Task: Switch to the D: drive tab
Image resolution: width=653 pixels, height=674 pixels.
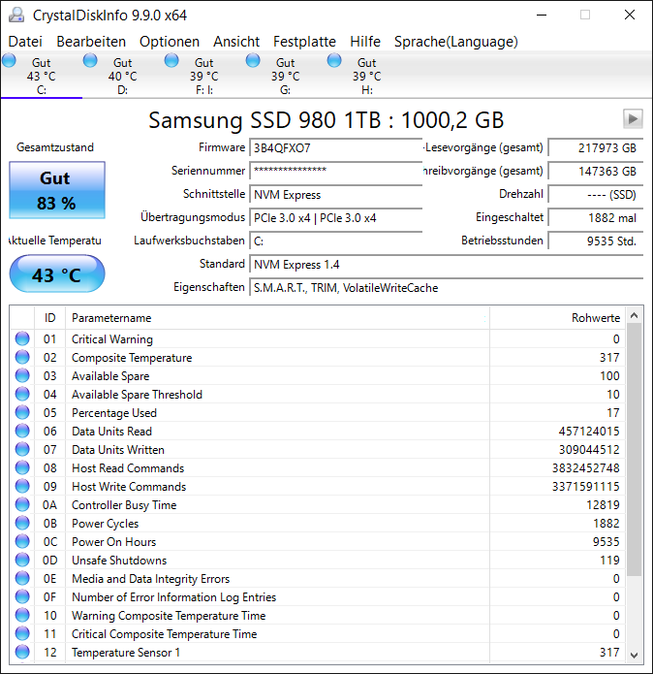Action: click(x=122, y=75)
